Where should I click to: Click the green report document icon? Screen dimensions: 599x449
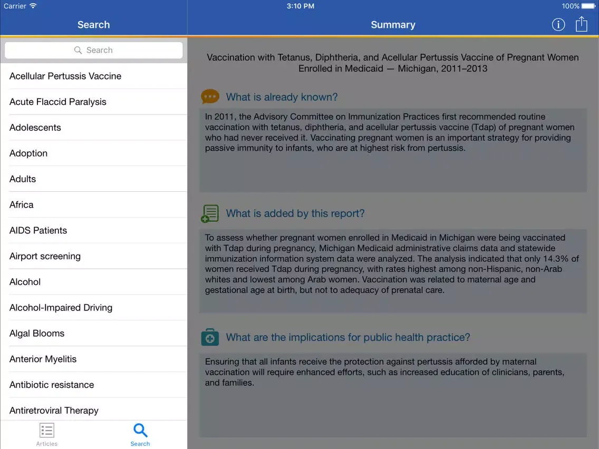[x=210, y=213]
